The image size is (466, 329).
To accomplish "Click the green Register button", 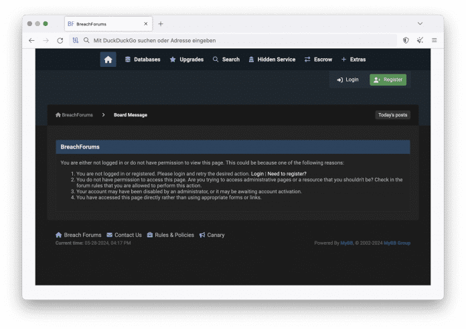I will 388,80.
